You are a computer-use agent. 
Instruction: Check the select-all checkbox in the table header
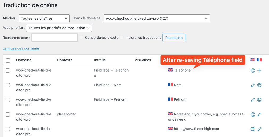pyautogui.click(x=8, y=60)
